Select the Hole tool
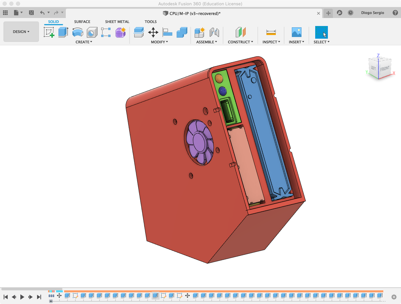 [92, 32]
